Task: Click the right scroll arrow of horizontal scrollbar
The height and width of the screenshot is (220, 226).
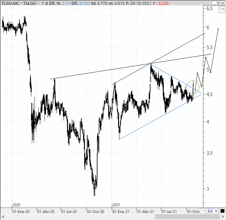Action: pyautogui.click(x=223, y=216)
